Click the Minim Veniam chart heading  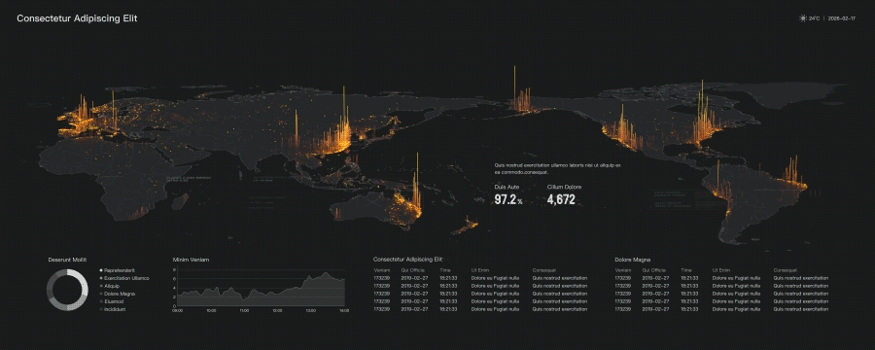point(192,260)
